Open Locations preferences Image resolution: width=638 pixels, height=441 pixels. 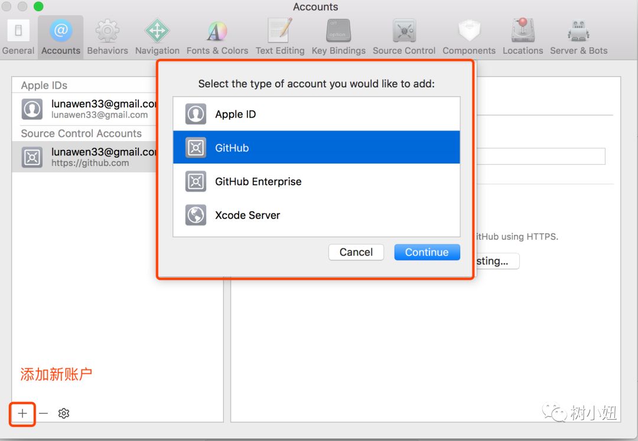(x=523, y=37)
